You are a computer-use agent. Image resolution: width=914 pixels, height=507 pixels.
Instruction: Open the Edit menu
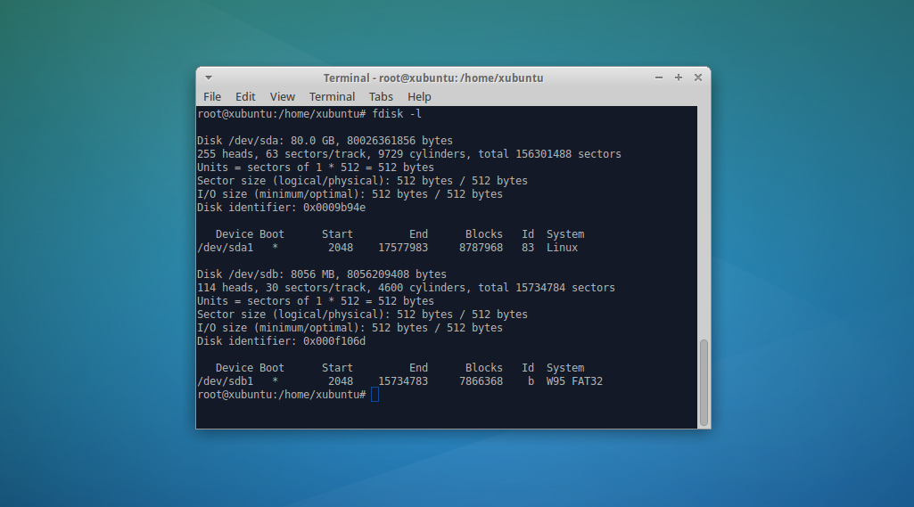(245, 97)
